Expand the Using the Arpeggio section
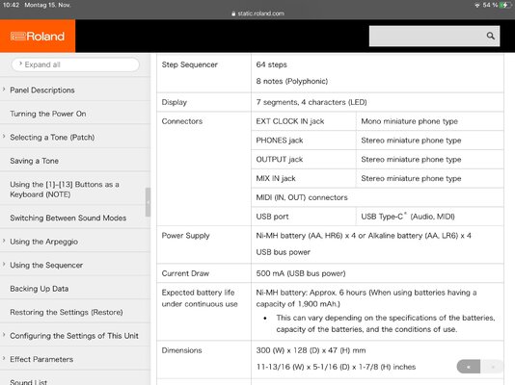Viewport: 515px width, 385px height. [4, 241]
